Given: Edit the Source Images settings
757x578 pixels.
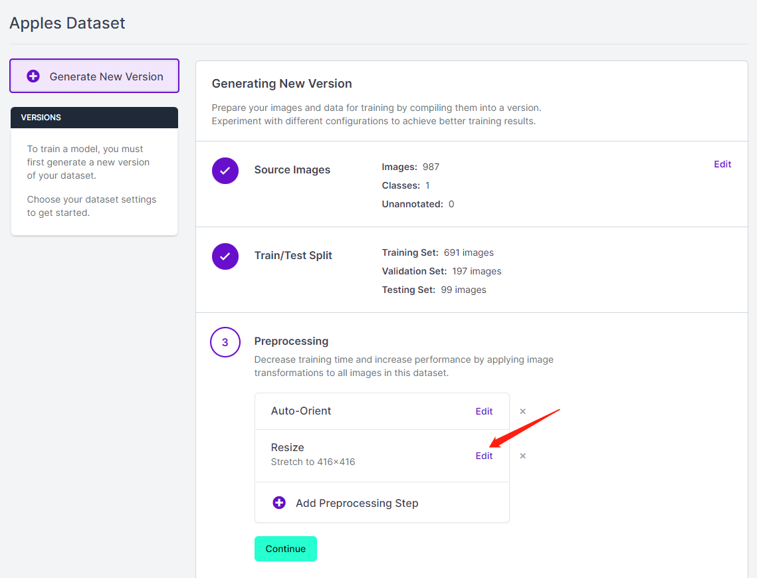Looking at the screenshot, I should coord(722,164).
